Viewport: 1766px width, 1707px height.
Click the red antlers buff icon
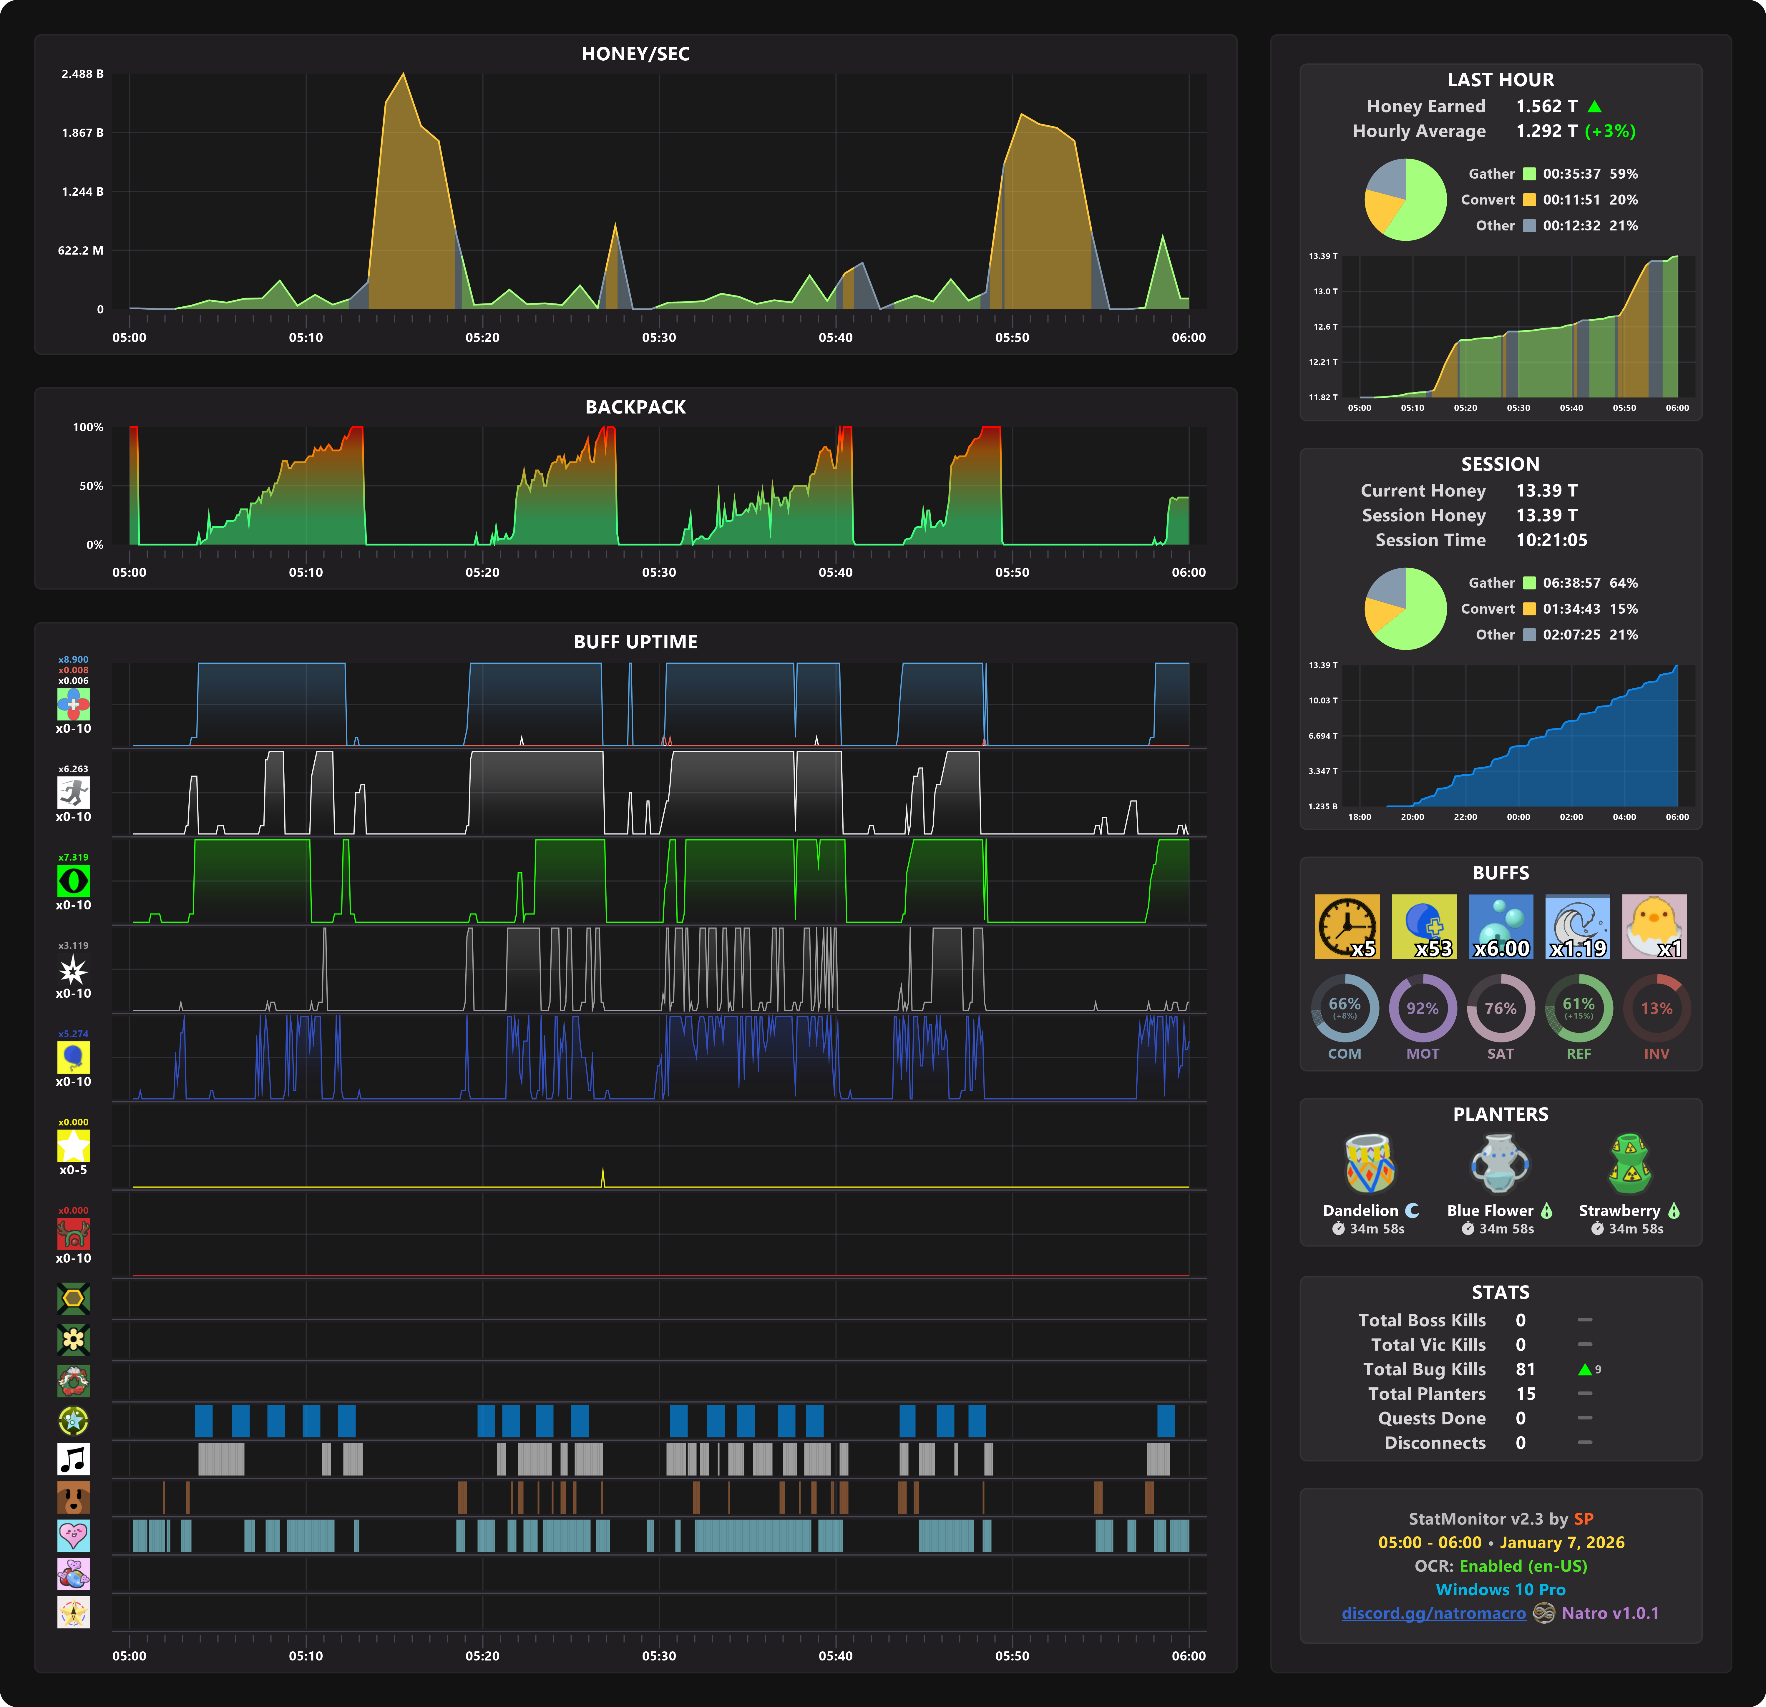(73, 1233)
